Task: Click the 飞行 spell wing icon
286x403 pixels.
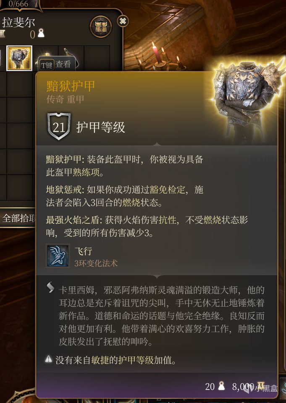Action: (x=58, y=256)
